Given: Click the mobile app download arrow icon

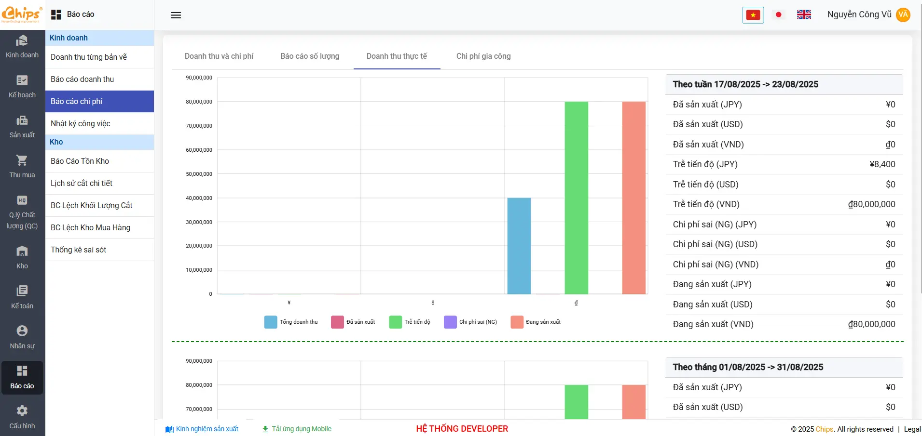Looking at the screenshot, I should 265,429.
